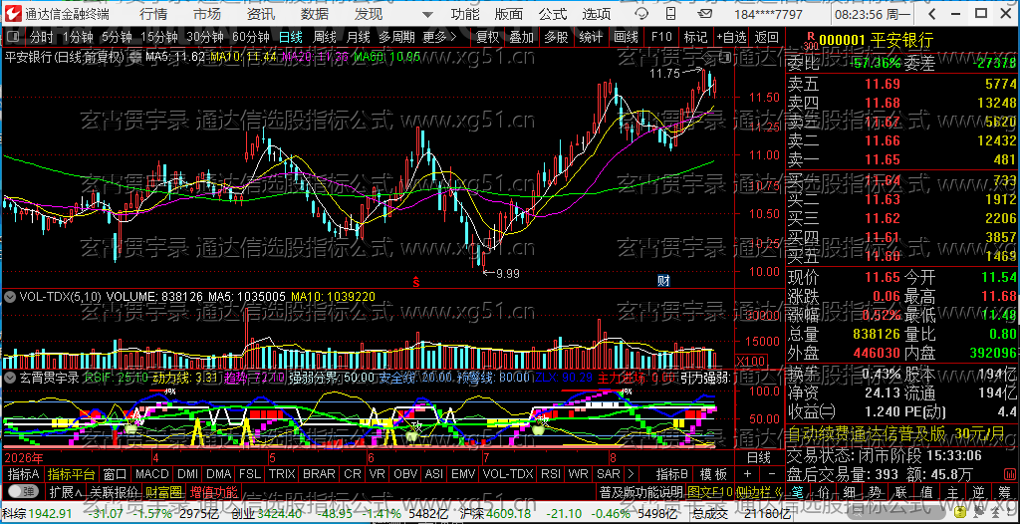The image size is (1020, 524).
Task: Toggle the 弹 popup switch
Action: 22,491
